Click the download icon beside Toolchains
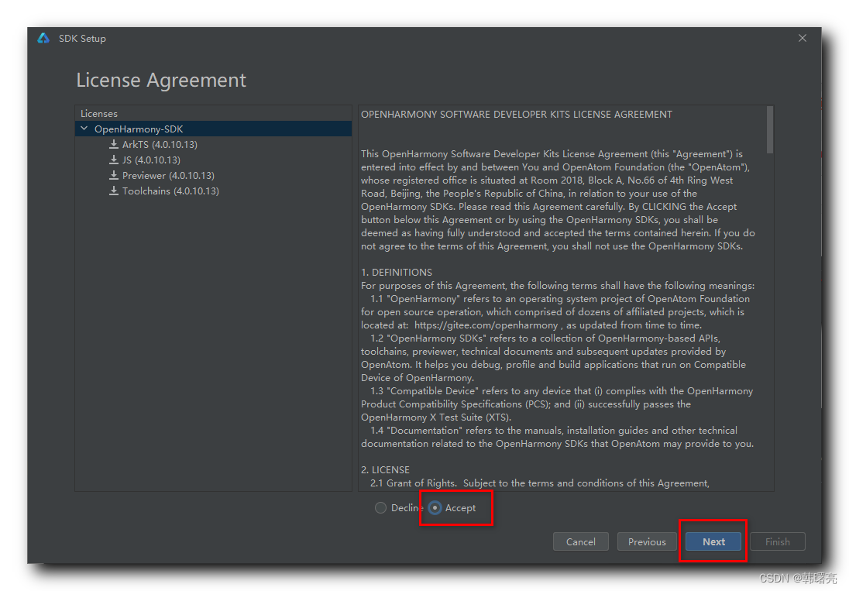The image size is (849, 591). coord(114,191)
